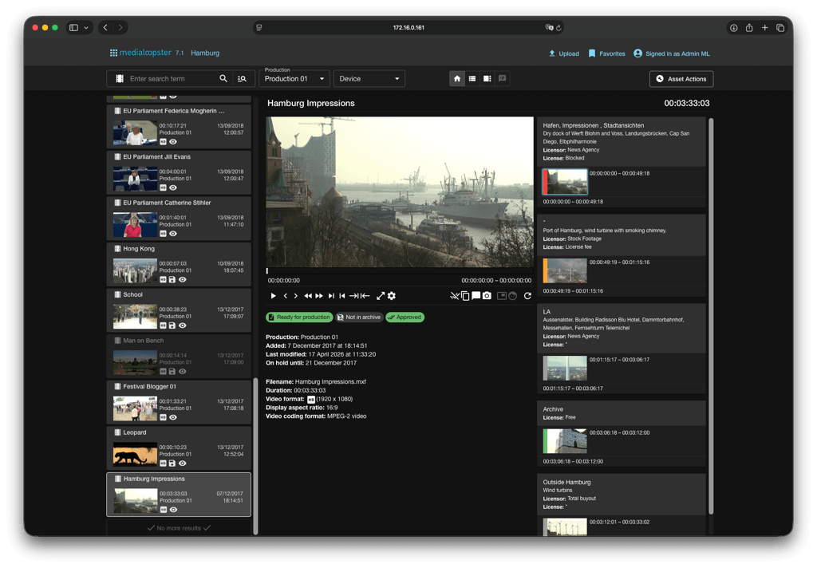Open the advanced search icon beside search
817x568 pixels.
242,79
